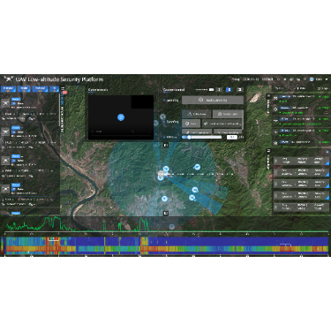The width and height of the screenshot is (331, 331).
Task: Select the round marker south of the central station
Action: pyautogui.click(x=164, y=199)
